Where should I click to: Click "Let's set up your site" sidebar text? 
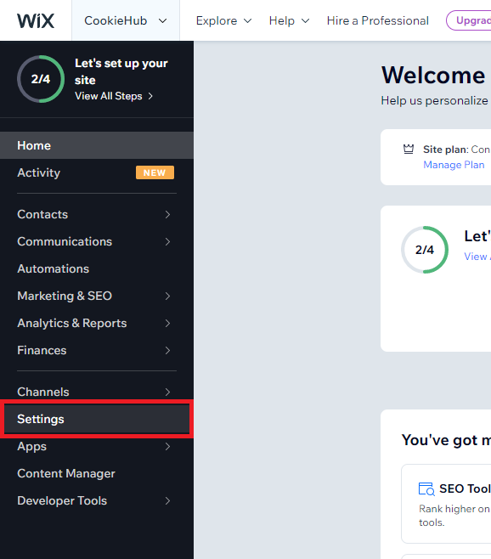(x=121, y=71)
